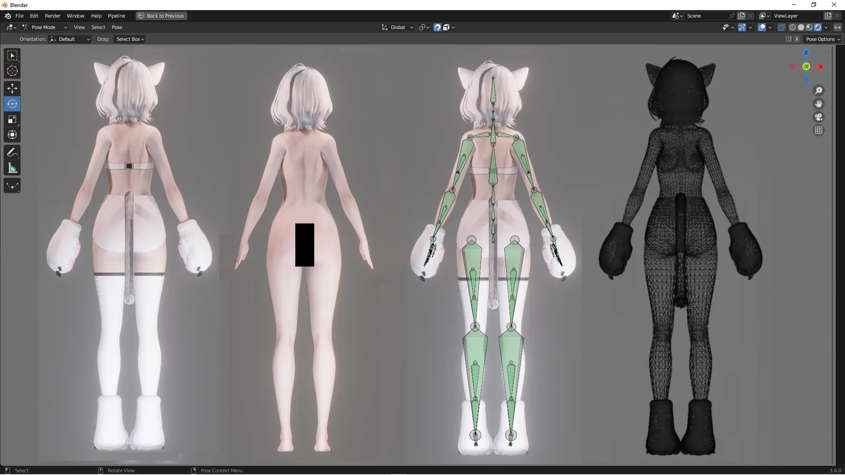Viewport: 845px width, 475px height.
Task: Toggle X-Ray mode in the viewport
Action: 782,27
